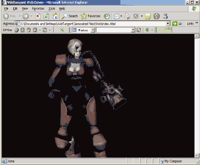Open the DMBar house icon dropdown arrow
Viewport: 200px width, 165px height.
[40, 30]
